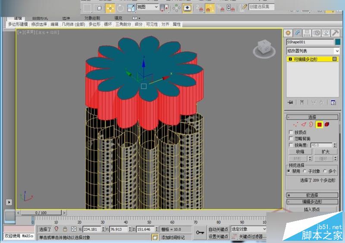Enable the 忽略背面 checkbox
The width and height of the screenshot is (345, 243).
(291, 139)
